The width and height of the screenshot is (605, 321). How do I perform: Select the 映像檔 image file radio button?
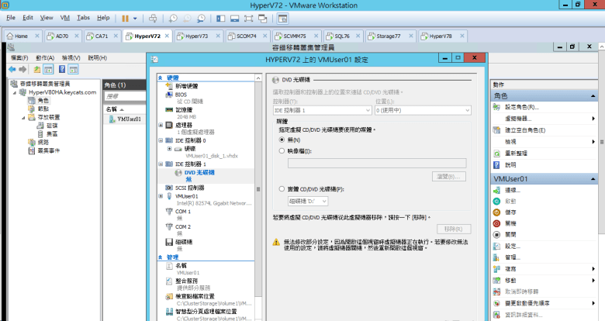coord(281,151)
